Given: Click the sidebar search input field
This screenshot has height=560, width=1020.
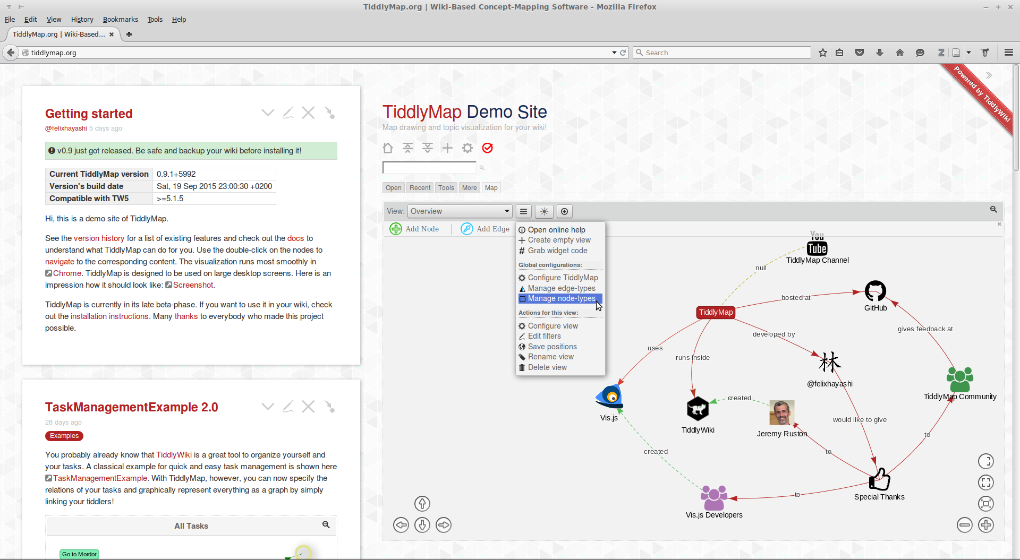Looking at the screenshot, I should click(x=429, y=168).
